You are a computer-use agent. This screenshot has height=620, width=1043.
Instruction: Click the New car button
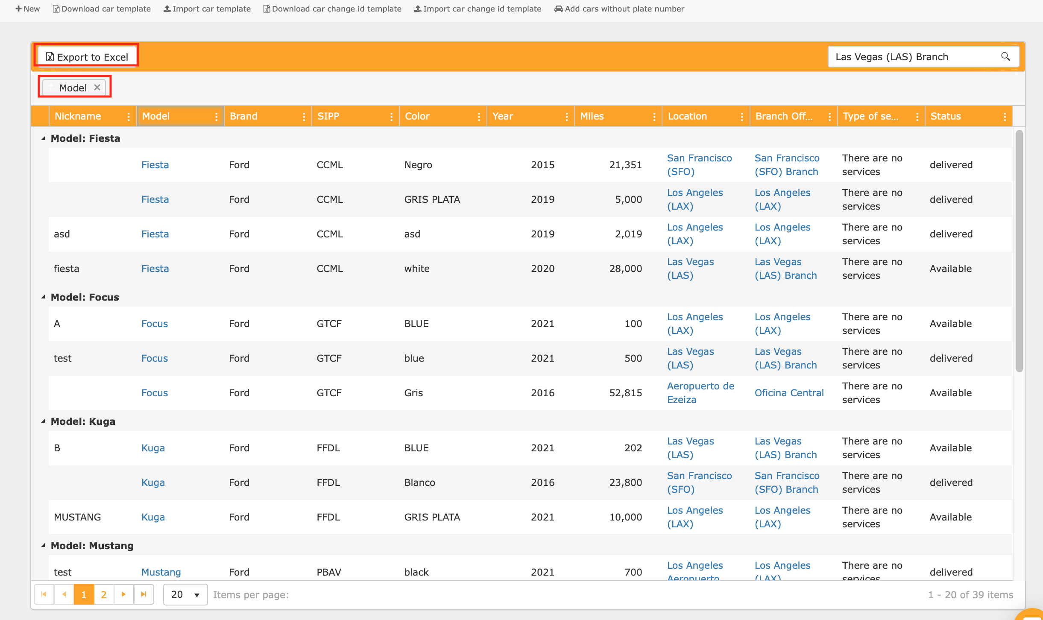point(27,9)
